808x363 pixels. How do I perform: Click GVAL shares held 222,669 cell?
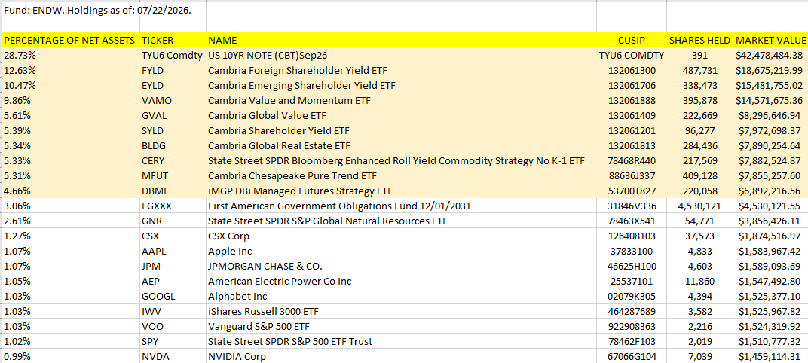coord(699,115)
